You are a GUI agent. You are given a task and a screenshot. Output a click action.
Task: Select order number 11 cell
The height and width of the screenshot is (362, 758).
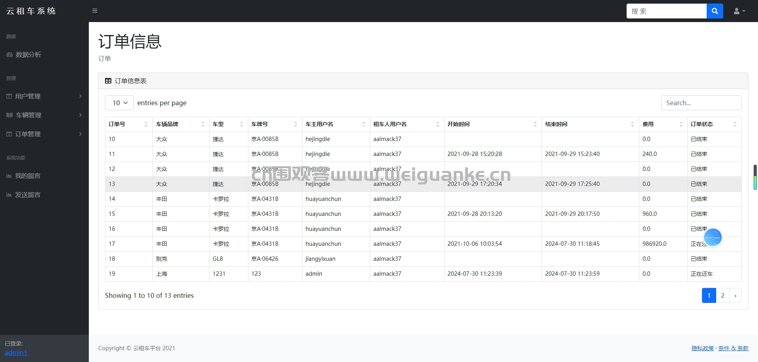point(129,154)
